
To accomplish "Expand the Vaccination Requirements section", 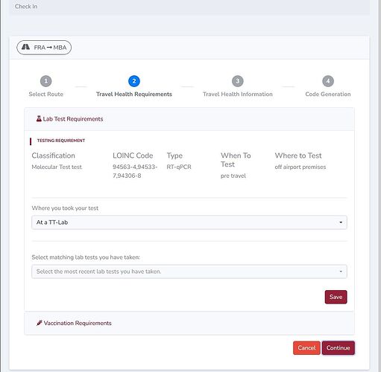I will pos(189,323).
